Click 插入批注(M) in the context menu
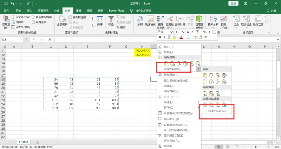The height and width of the screenshot is (149, 281). 179,119
